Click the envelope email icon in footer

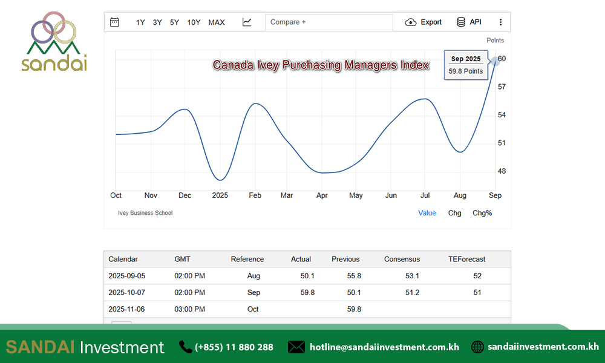click(x=296, y=347)
